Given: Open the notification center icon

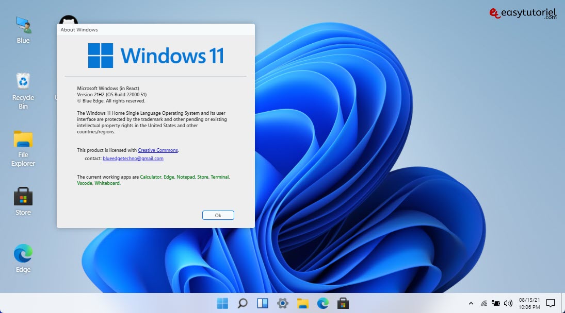Looking at the screenshot, I should click(550, 303).
